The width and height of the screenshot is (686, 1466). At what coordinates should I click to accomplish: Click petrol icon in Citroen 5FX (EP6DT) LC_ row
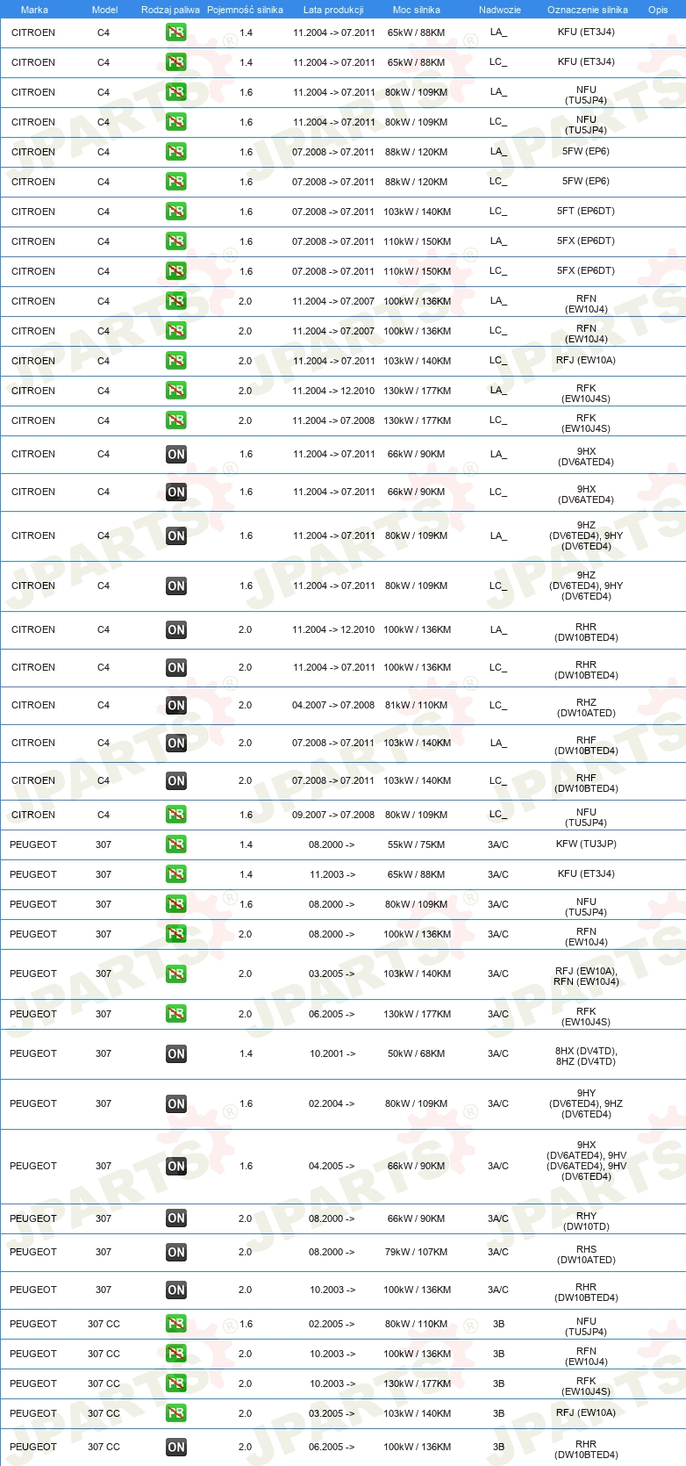(176, 271)
